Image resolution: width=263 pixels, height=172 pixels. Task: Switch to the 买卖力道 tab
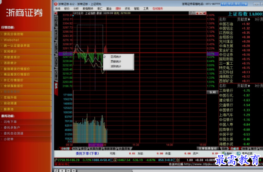95,149
